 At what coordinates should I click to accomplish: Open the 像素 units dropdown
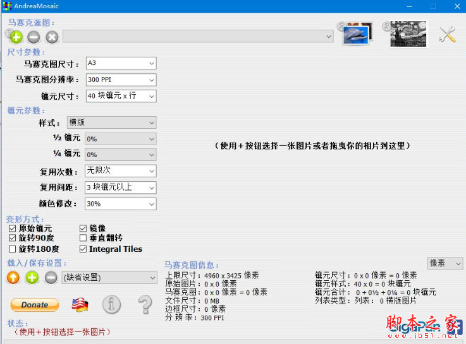445,263
